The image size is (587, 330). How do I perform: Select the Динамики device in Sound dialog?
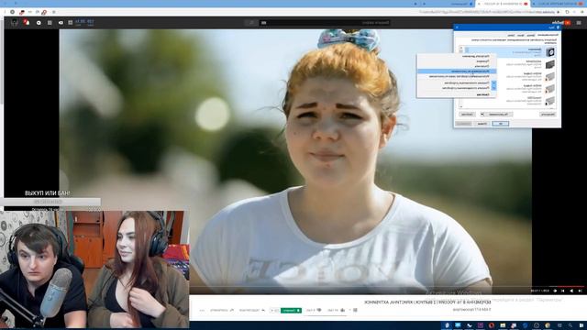pos(508,52)
